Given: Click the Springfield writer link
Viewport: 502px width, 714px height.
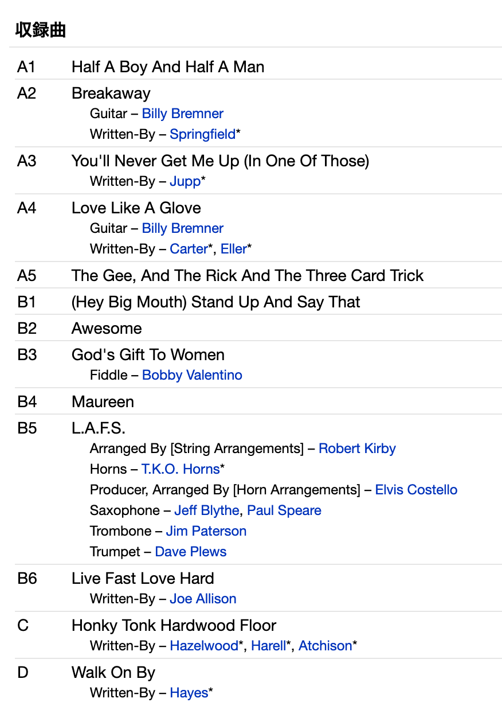Looking at the screenshot, I should tap(202, 134).
